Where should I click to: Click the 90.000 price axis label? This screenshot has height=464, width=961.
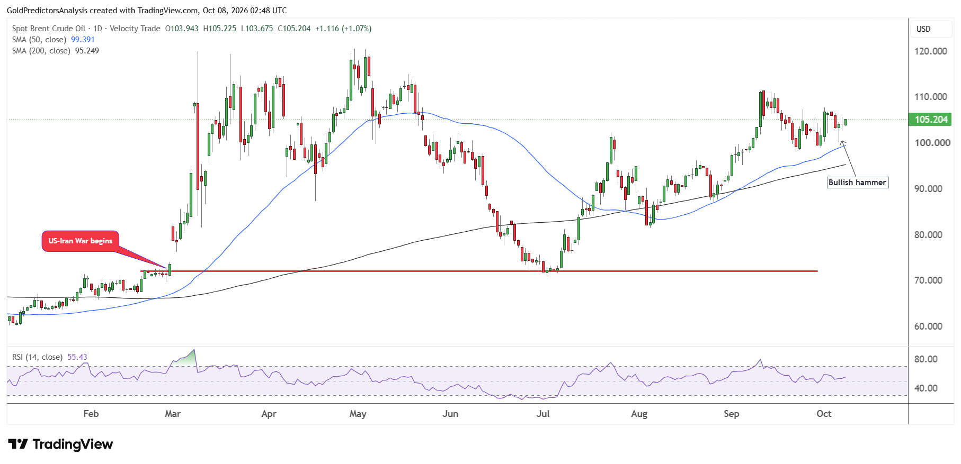pos(929,189)
